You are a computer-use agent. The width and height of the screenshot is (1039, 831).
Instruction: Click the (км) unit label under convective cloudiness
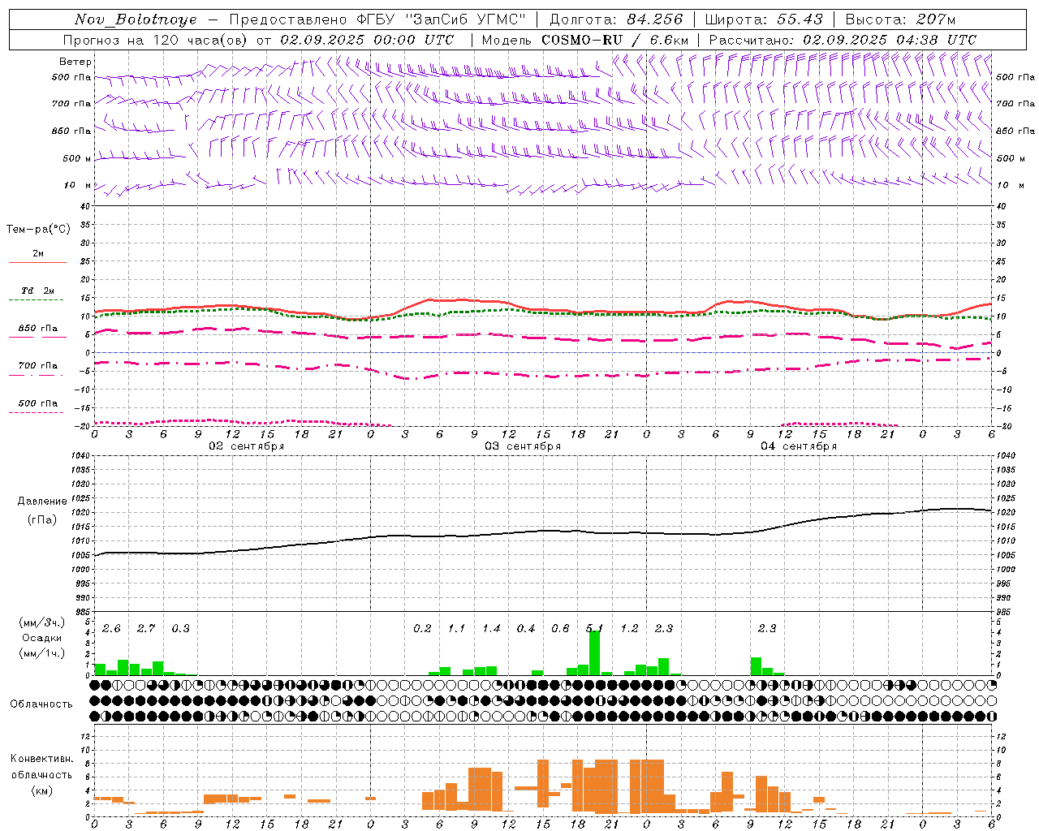click(42, 790)
